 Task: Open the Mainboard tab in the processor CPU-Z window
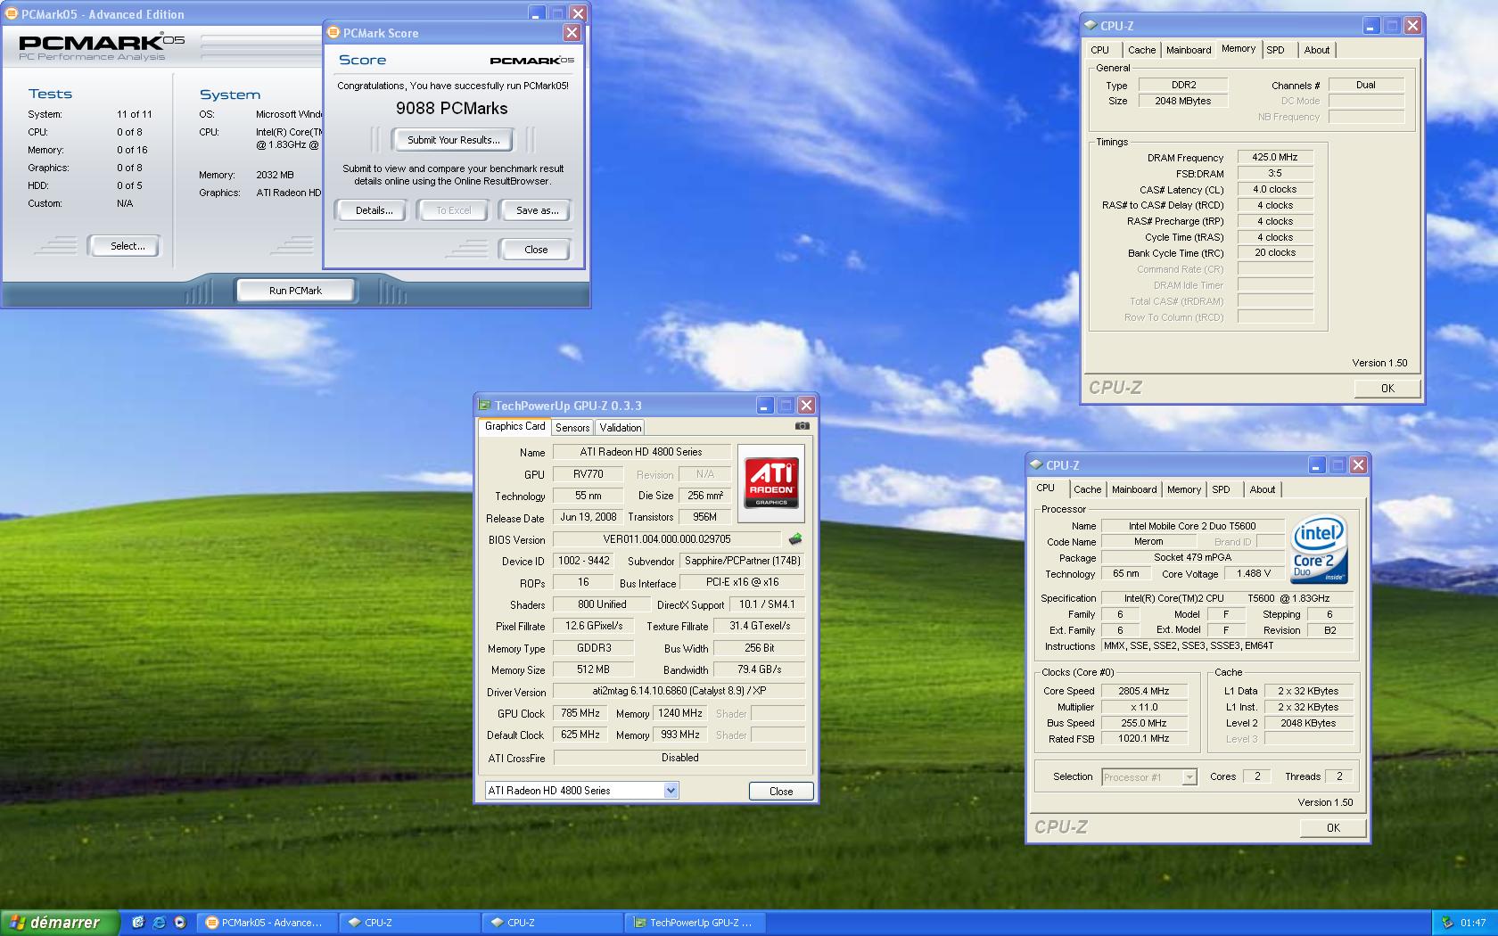pyautogui.click(x=1134, y=489)
